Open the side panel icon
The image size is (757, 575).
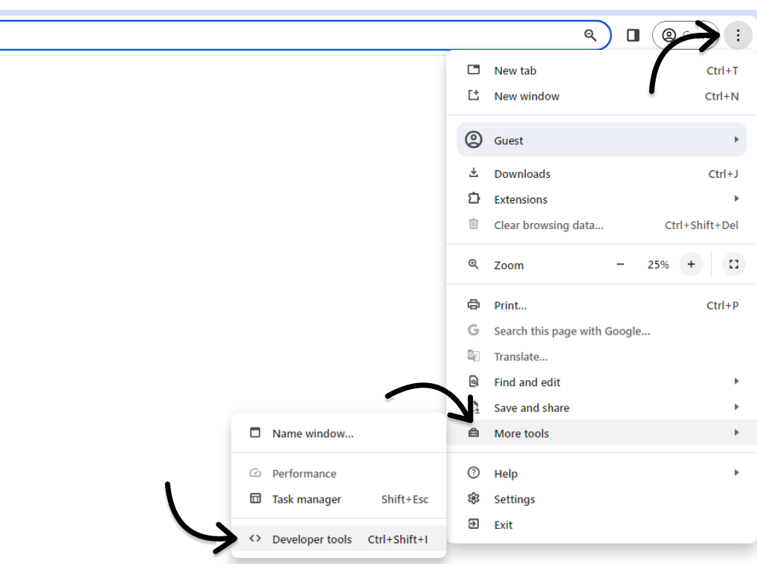(633, 35)
